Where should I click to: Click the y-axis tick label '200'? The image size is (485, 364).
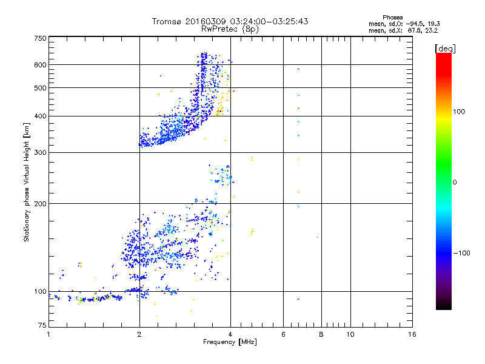click(40, 204)
